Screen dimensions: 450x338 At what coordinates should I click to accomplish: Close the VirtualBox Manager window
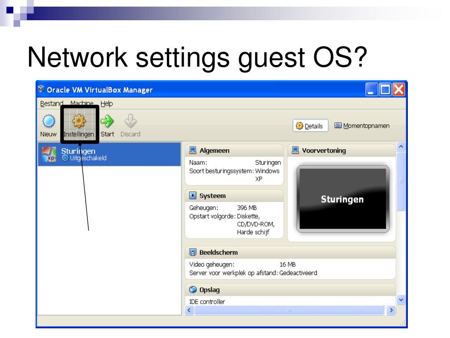(398, 89)
